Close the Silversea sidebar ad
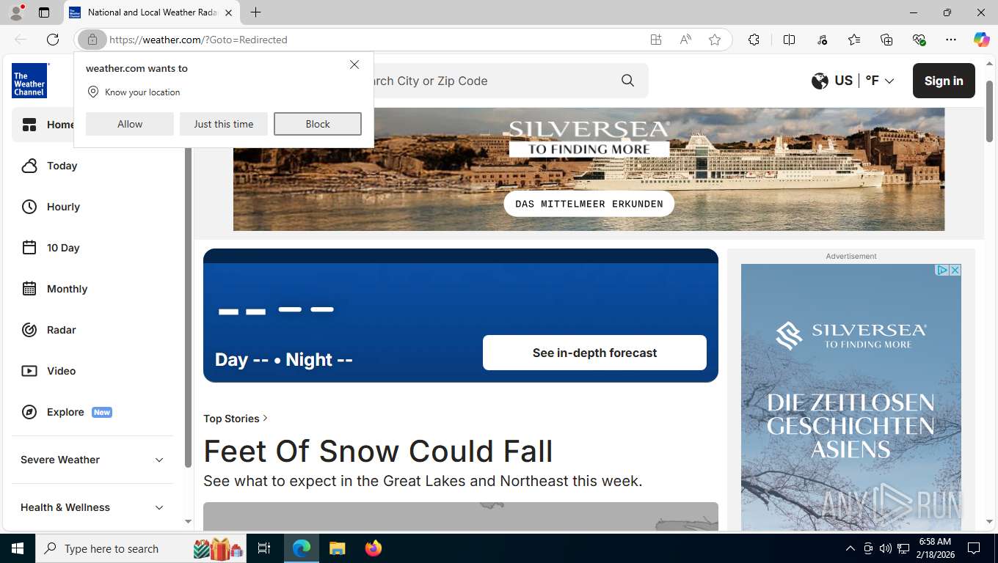This screenshot has width=998, height=563. (x=955, y=270)
